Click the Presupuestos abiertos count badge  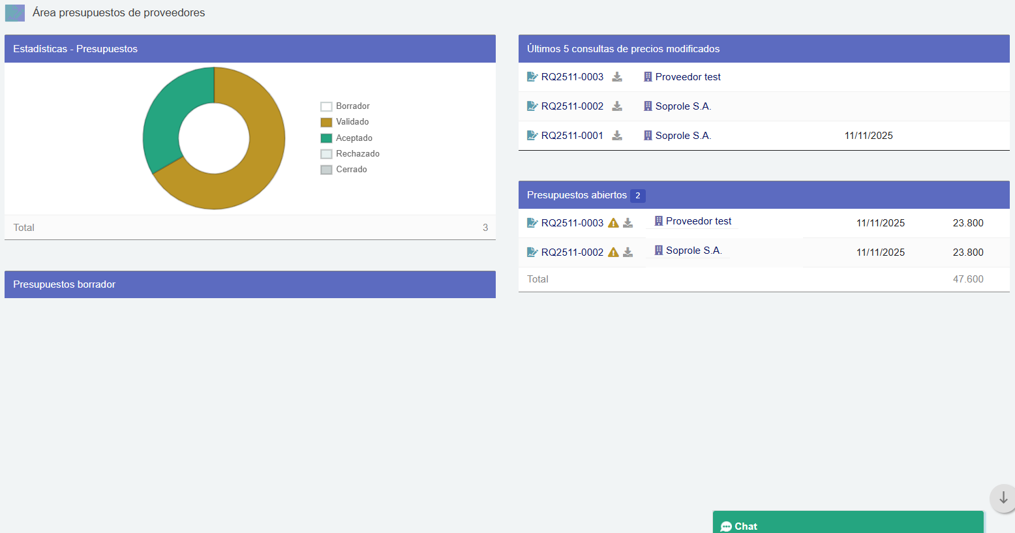[x=637, y=196]
